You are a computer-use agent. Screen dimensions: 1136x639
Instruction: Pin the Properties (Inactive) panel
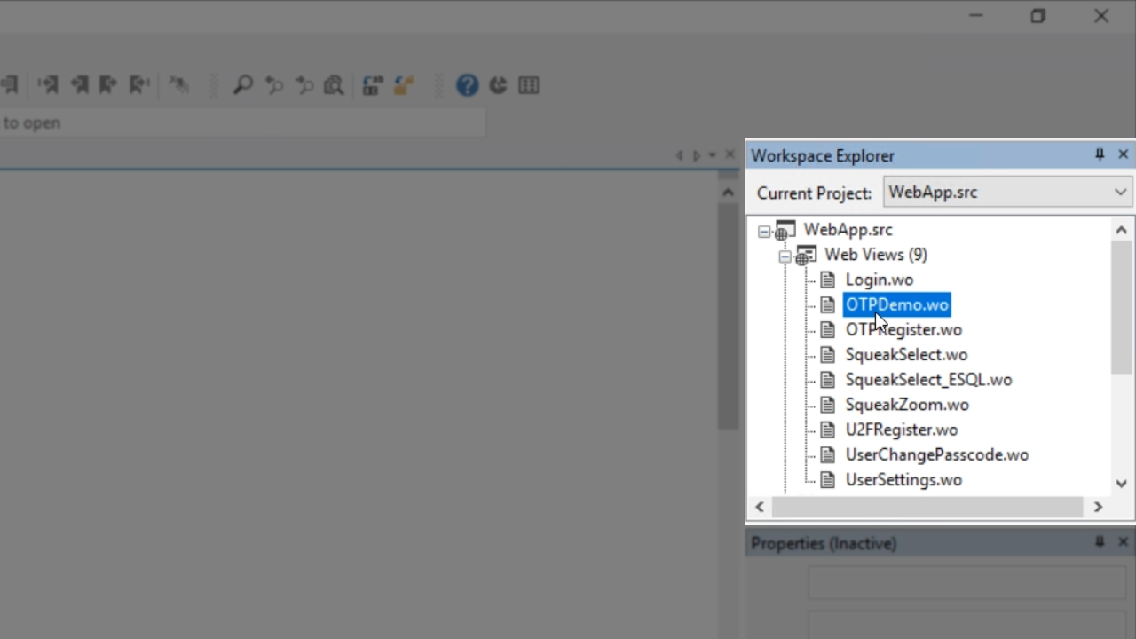[x=1100, y=542]
